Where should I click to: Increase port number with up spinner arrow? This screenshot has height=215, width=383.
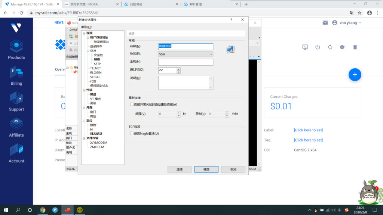(179, 69)
